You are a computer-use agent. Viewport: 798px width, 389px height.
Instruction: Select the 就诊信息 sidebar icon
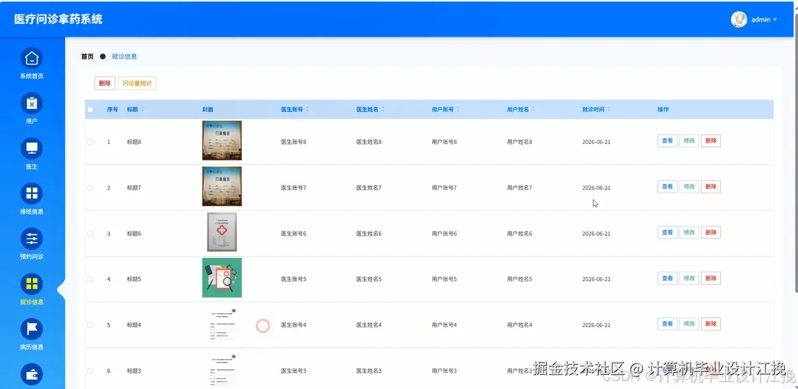pos(31,284)
